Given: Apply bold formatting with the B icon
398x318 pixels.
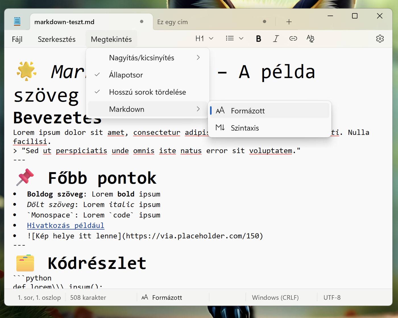Looking at the screenshot, I should 258,39.
